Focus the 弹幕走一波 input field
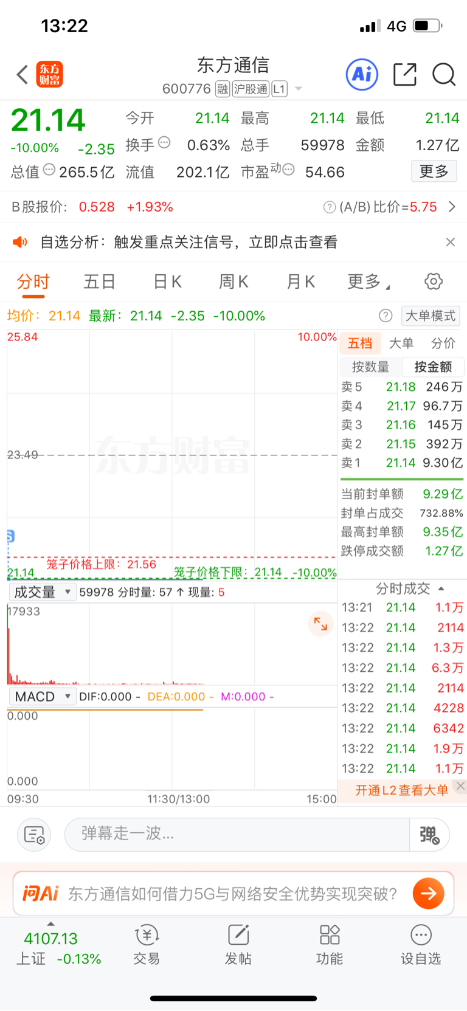467x1011 pixels. (x=237, y=835)
